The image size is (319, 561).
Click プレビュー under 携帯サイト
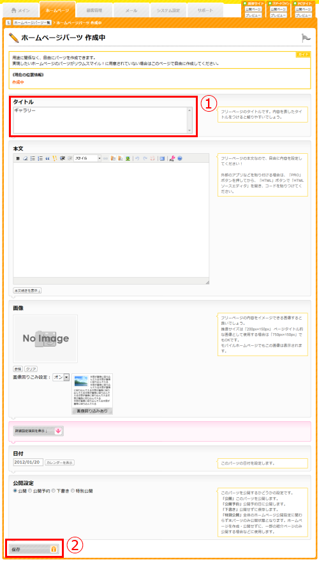point(253,15)
